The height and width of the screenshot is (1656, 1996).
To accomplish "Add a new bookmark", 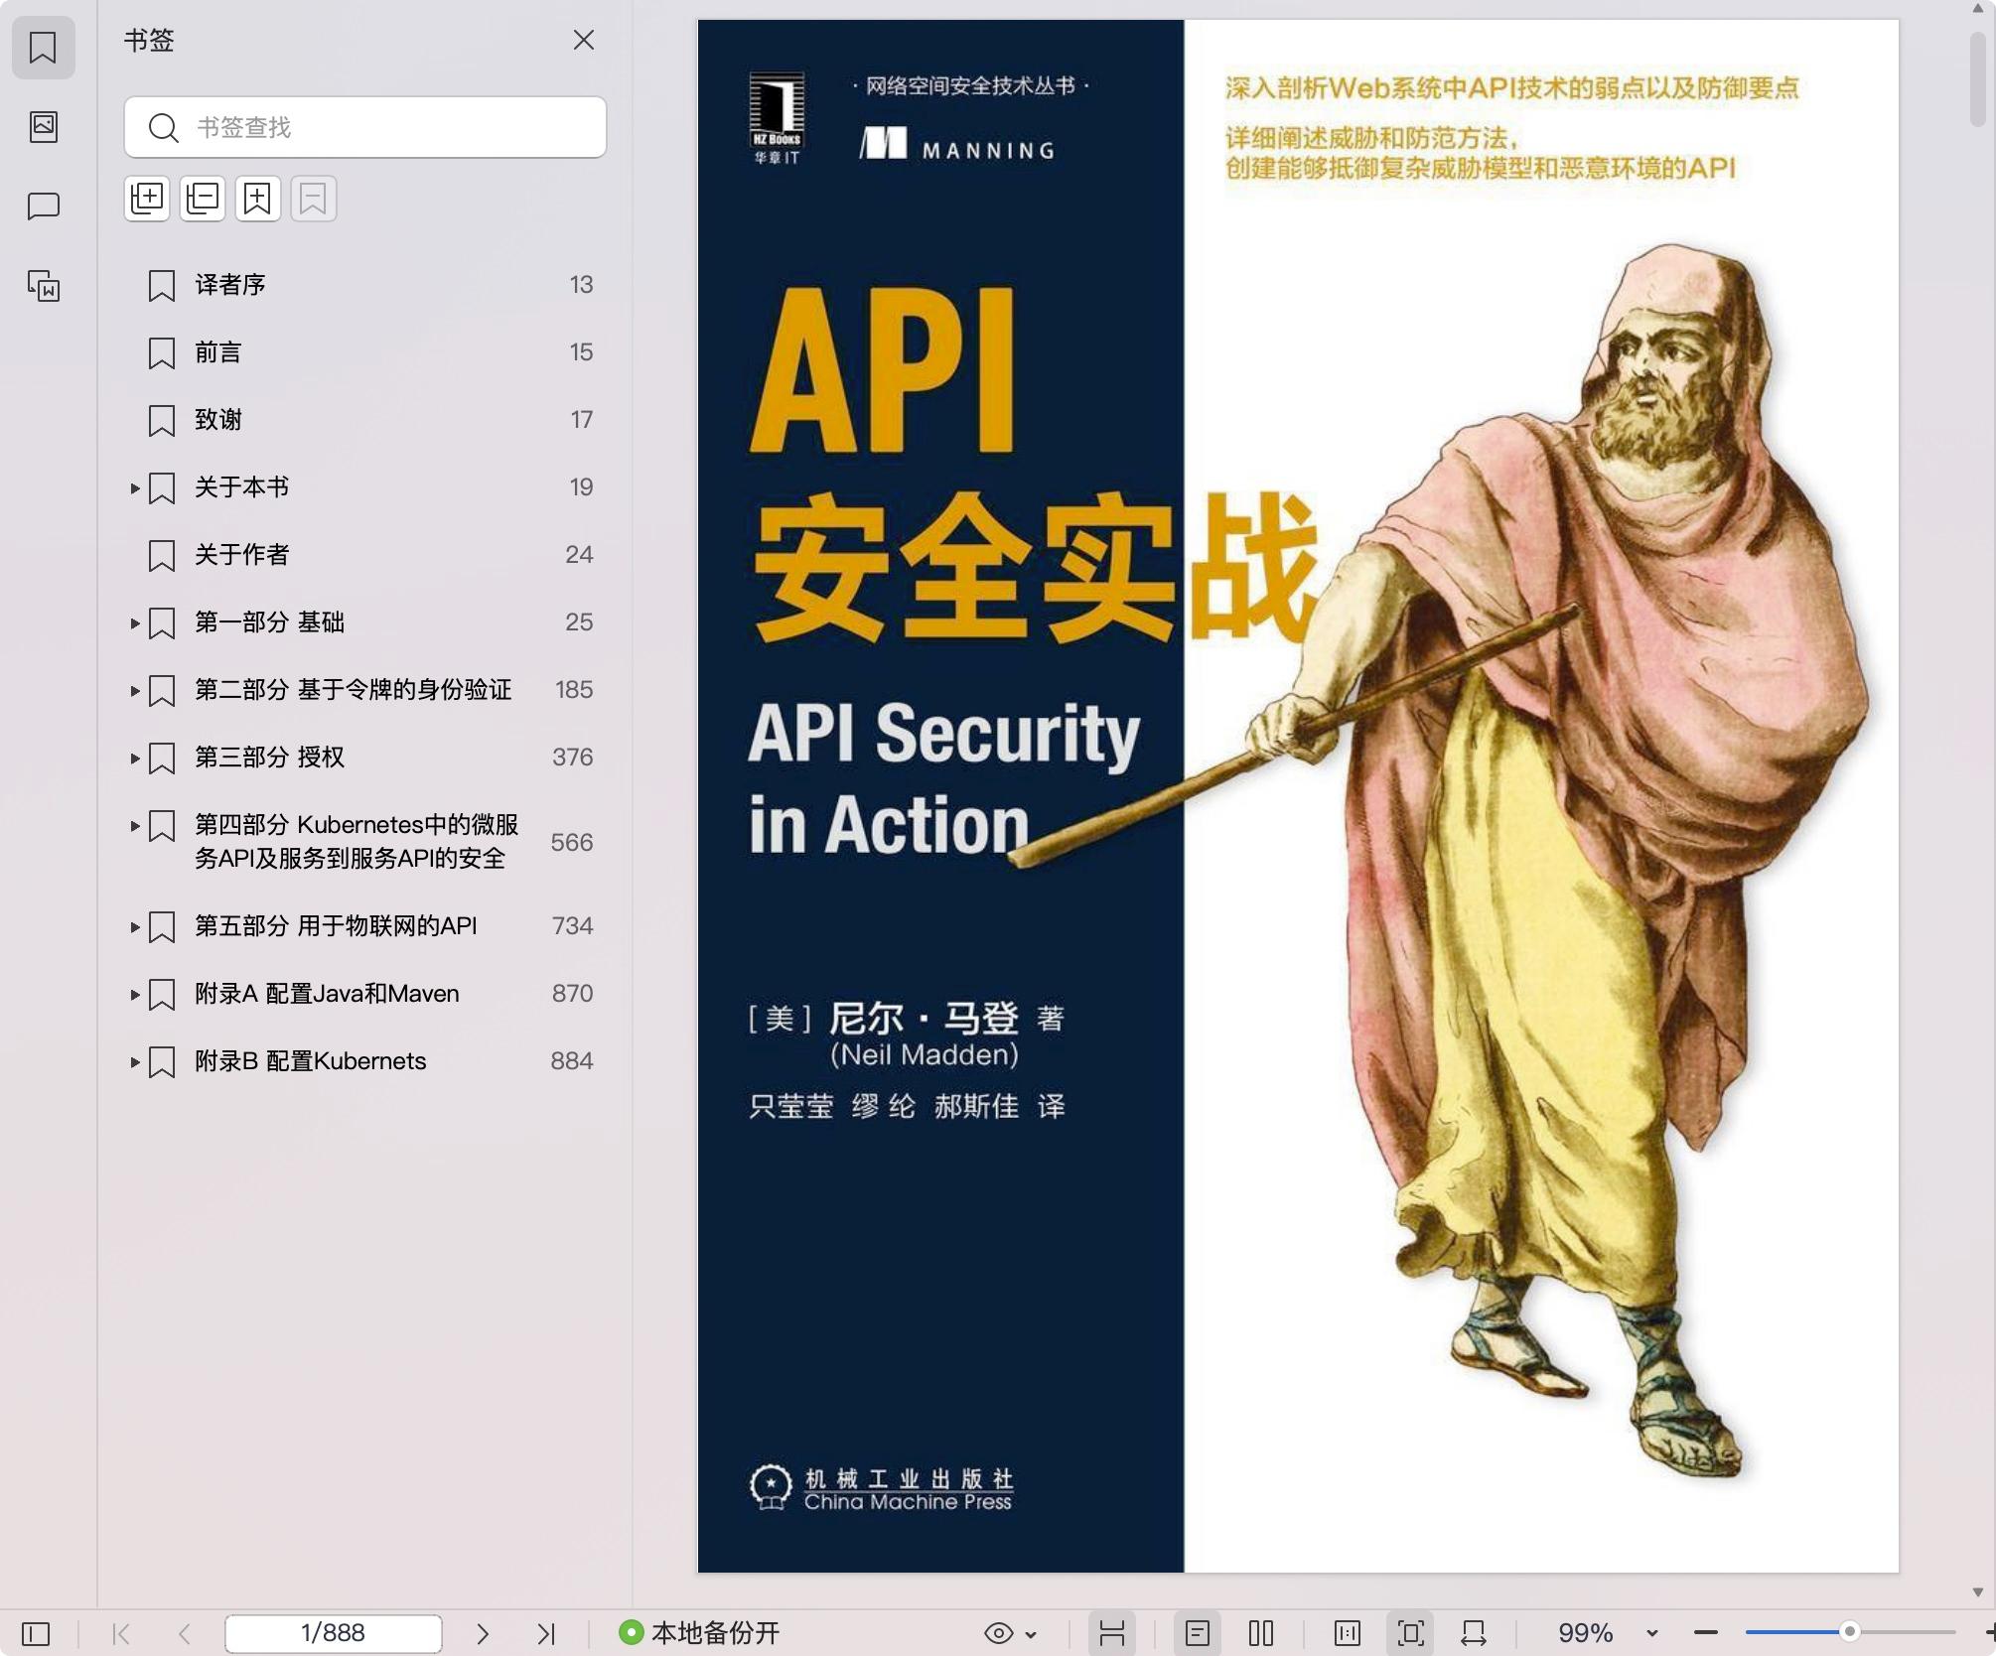I will coord(258,199).
